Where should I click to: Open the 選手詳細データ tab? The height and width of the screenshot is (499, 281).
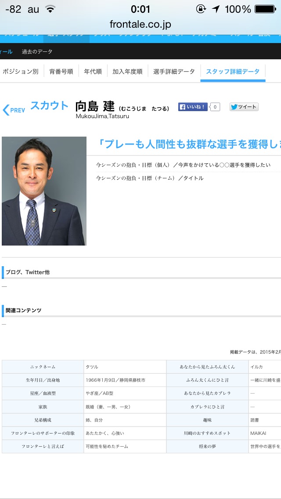pos(174,72)
